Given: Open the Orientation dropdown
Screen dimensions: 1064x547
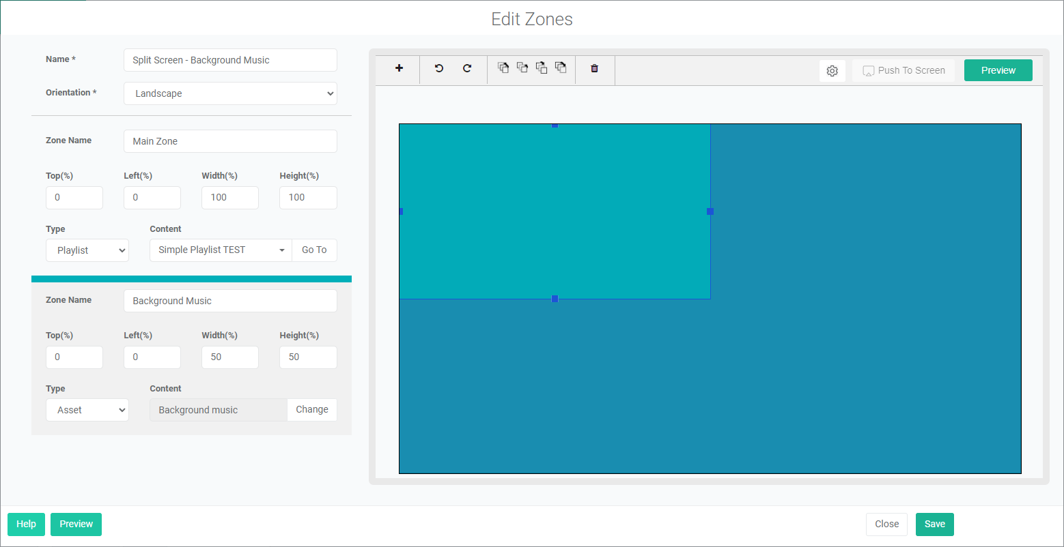Looking at the screenshot, I should (230, 93).
